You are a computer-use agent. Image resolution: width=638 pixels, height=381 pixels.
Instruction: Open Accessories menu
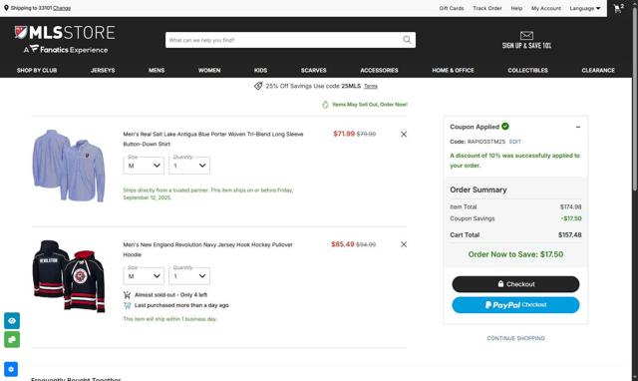click(379, 70)
